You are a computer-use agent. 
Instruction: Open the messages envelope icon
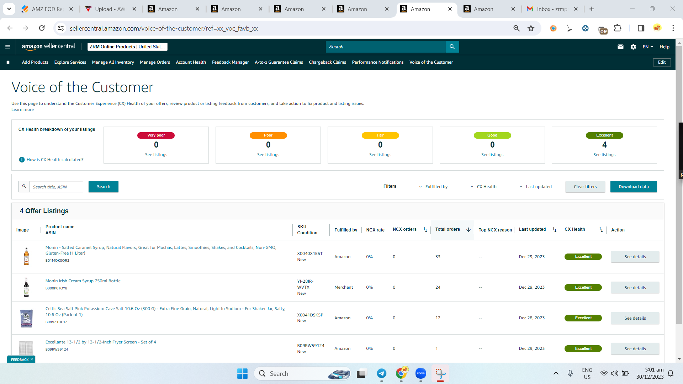tap(620, 47)
